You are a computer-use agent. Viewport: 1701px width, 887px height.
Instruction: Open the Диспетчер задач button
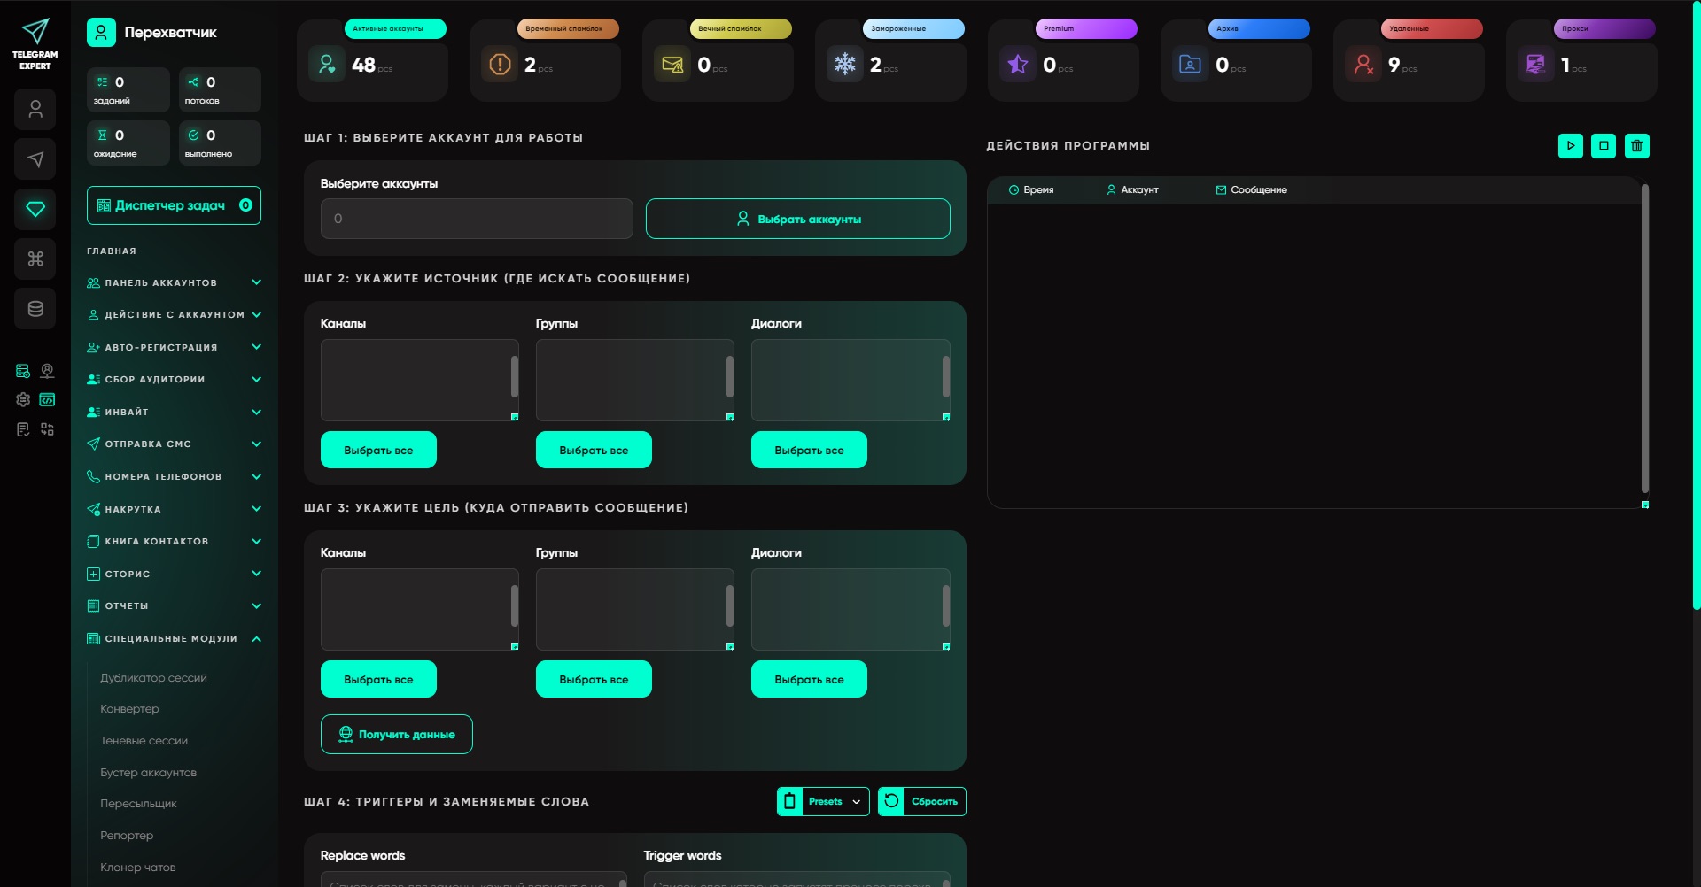[174, 205]
